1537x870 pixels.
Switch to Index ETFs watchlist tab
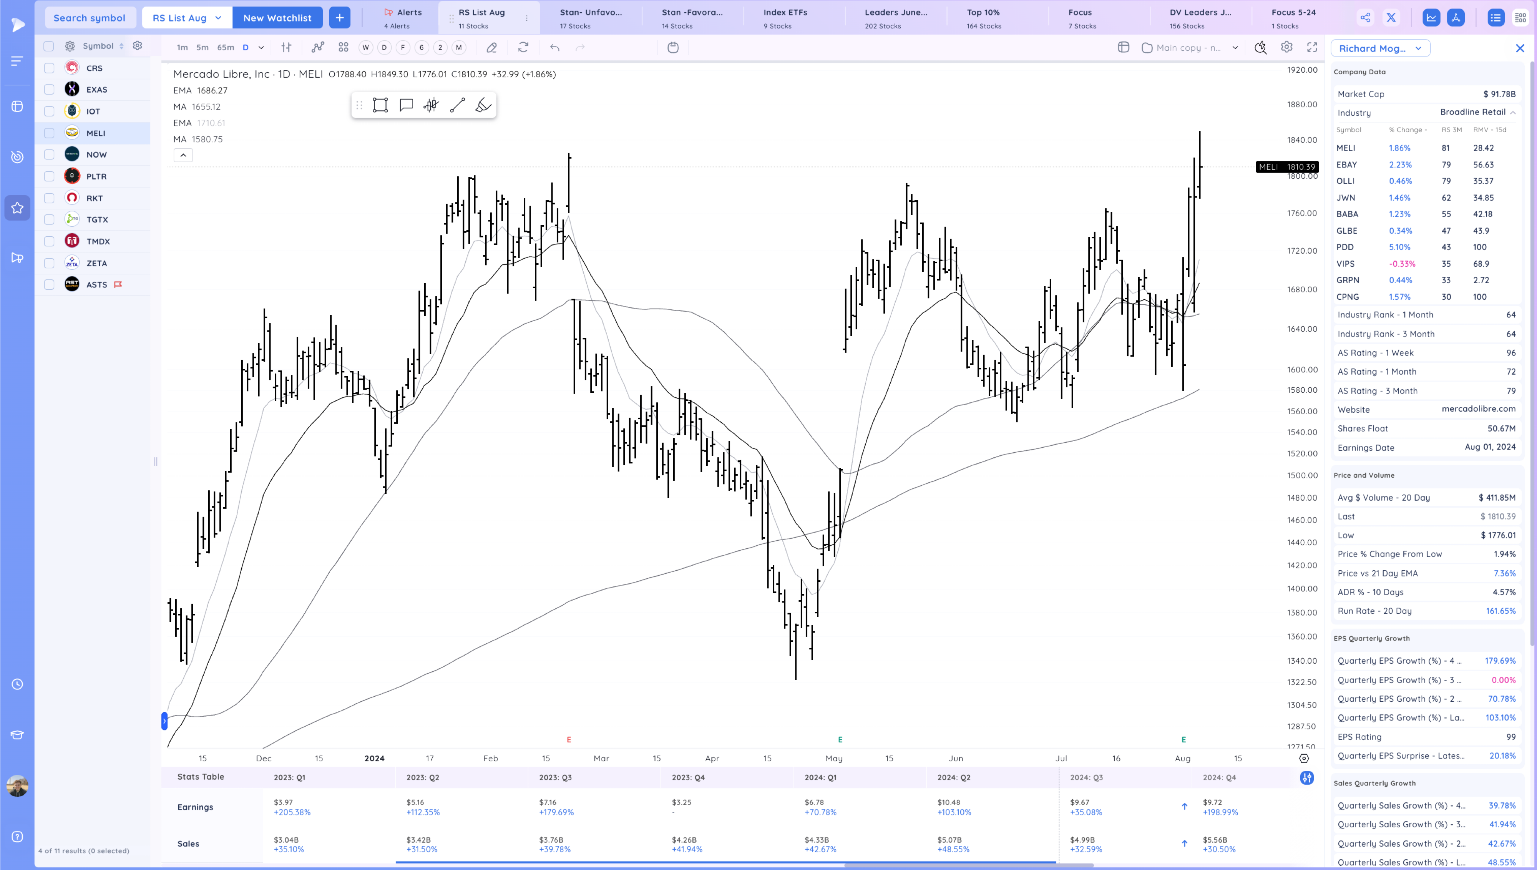(x=785, y=18)
